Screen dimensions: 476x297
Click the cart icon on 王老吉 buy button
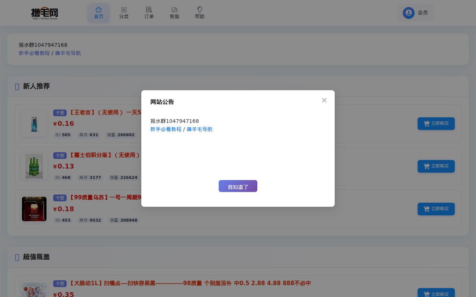click(x=426, y=124)
